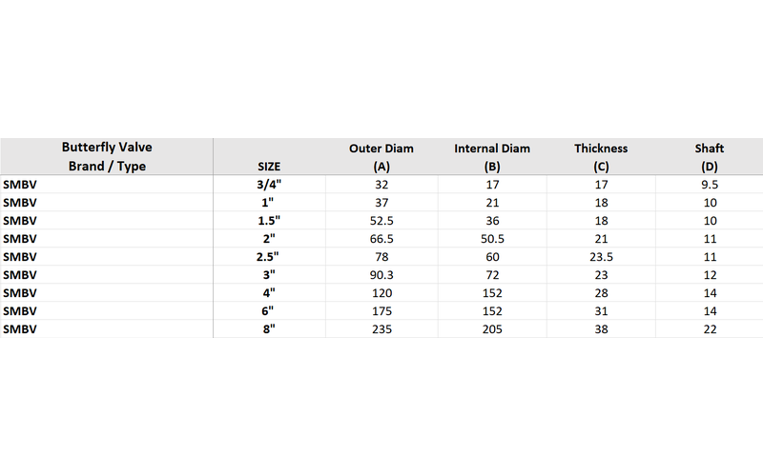
Task: Select the internal diameter value 50.5
Action: [492, 239]
